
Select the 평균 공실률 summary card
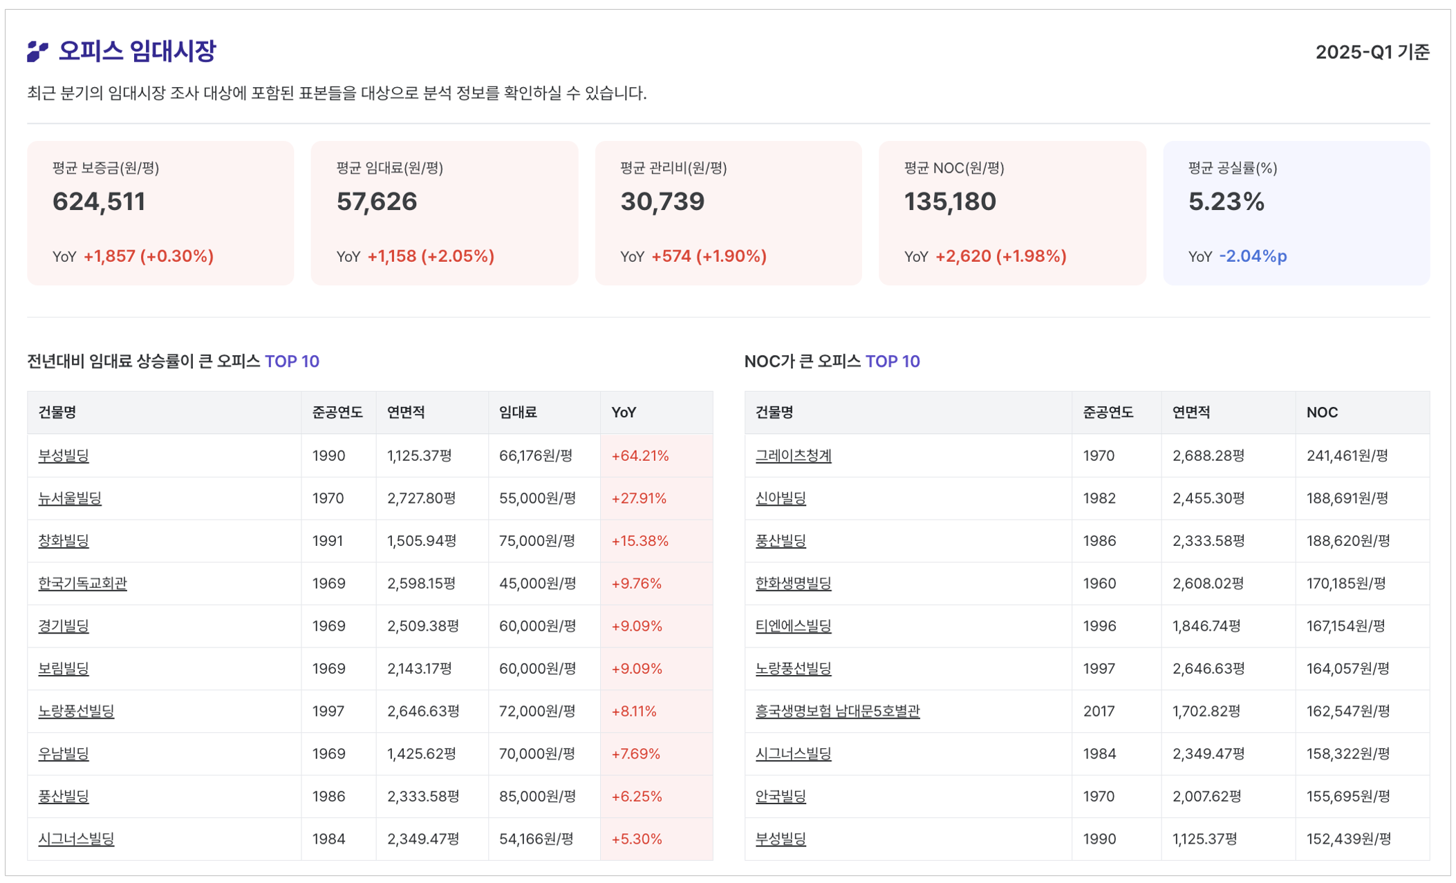(x=1296, y=213)
